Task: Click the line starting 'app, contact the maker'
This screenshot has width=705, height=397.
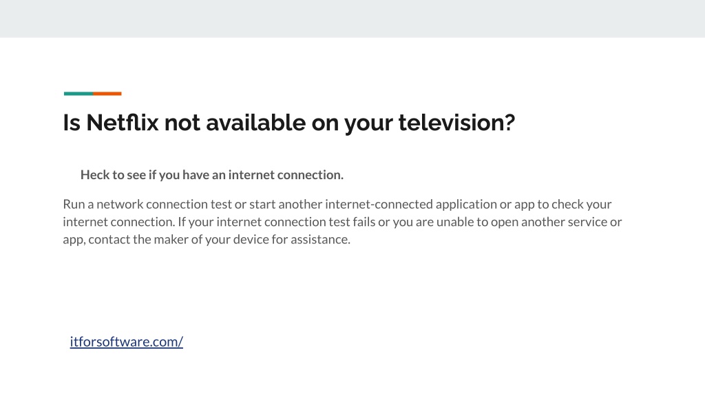Action: click(207, 239)
